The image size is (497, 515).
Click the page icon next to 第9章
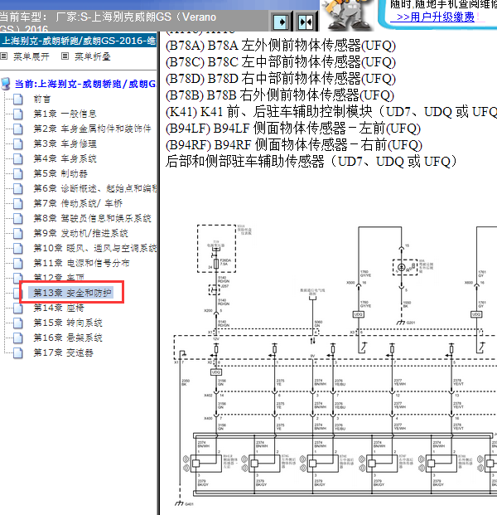(18, 234)
